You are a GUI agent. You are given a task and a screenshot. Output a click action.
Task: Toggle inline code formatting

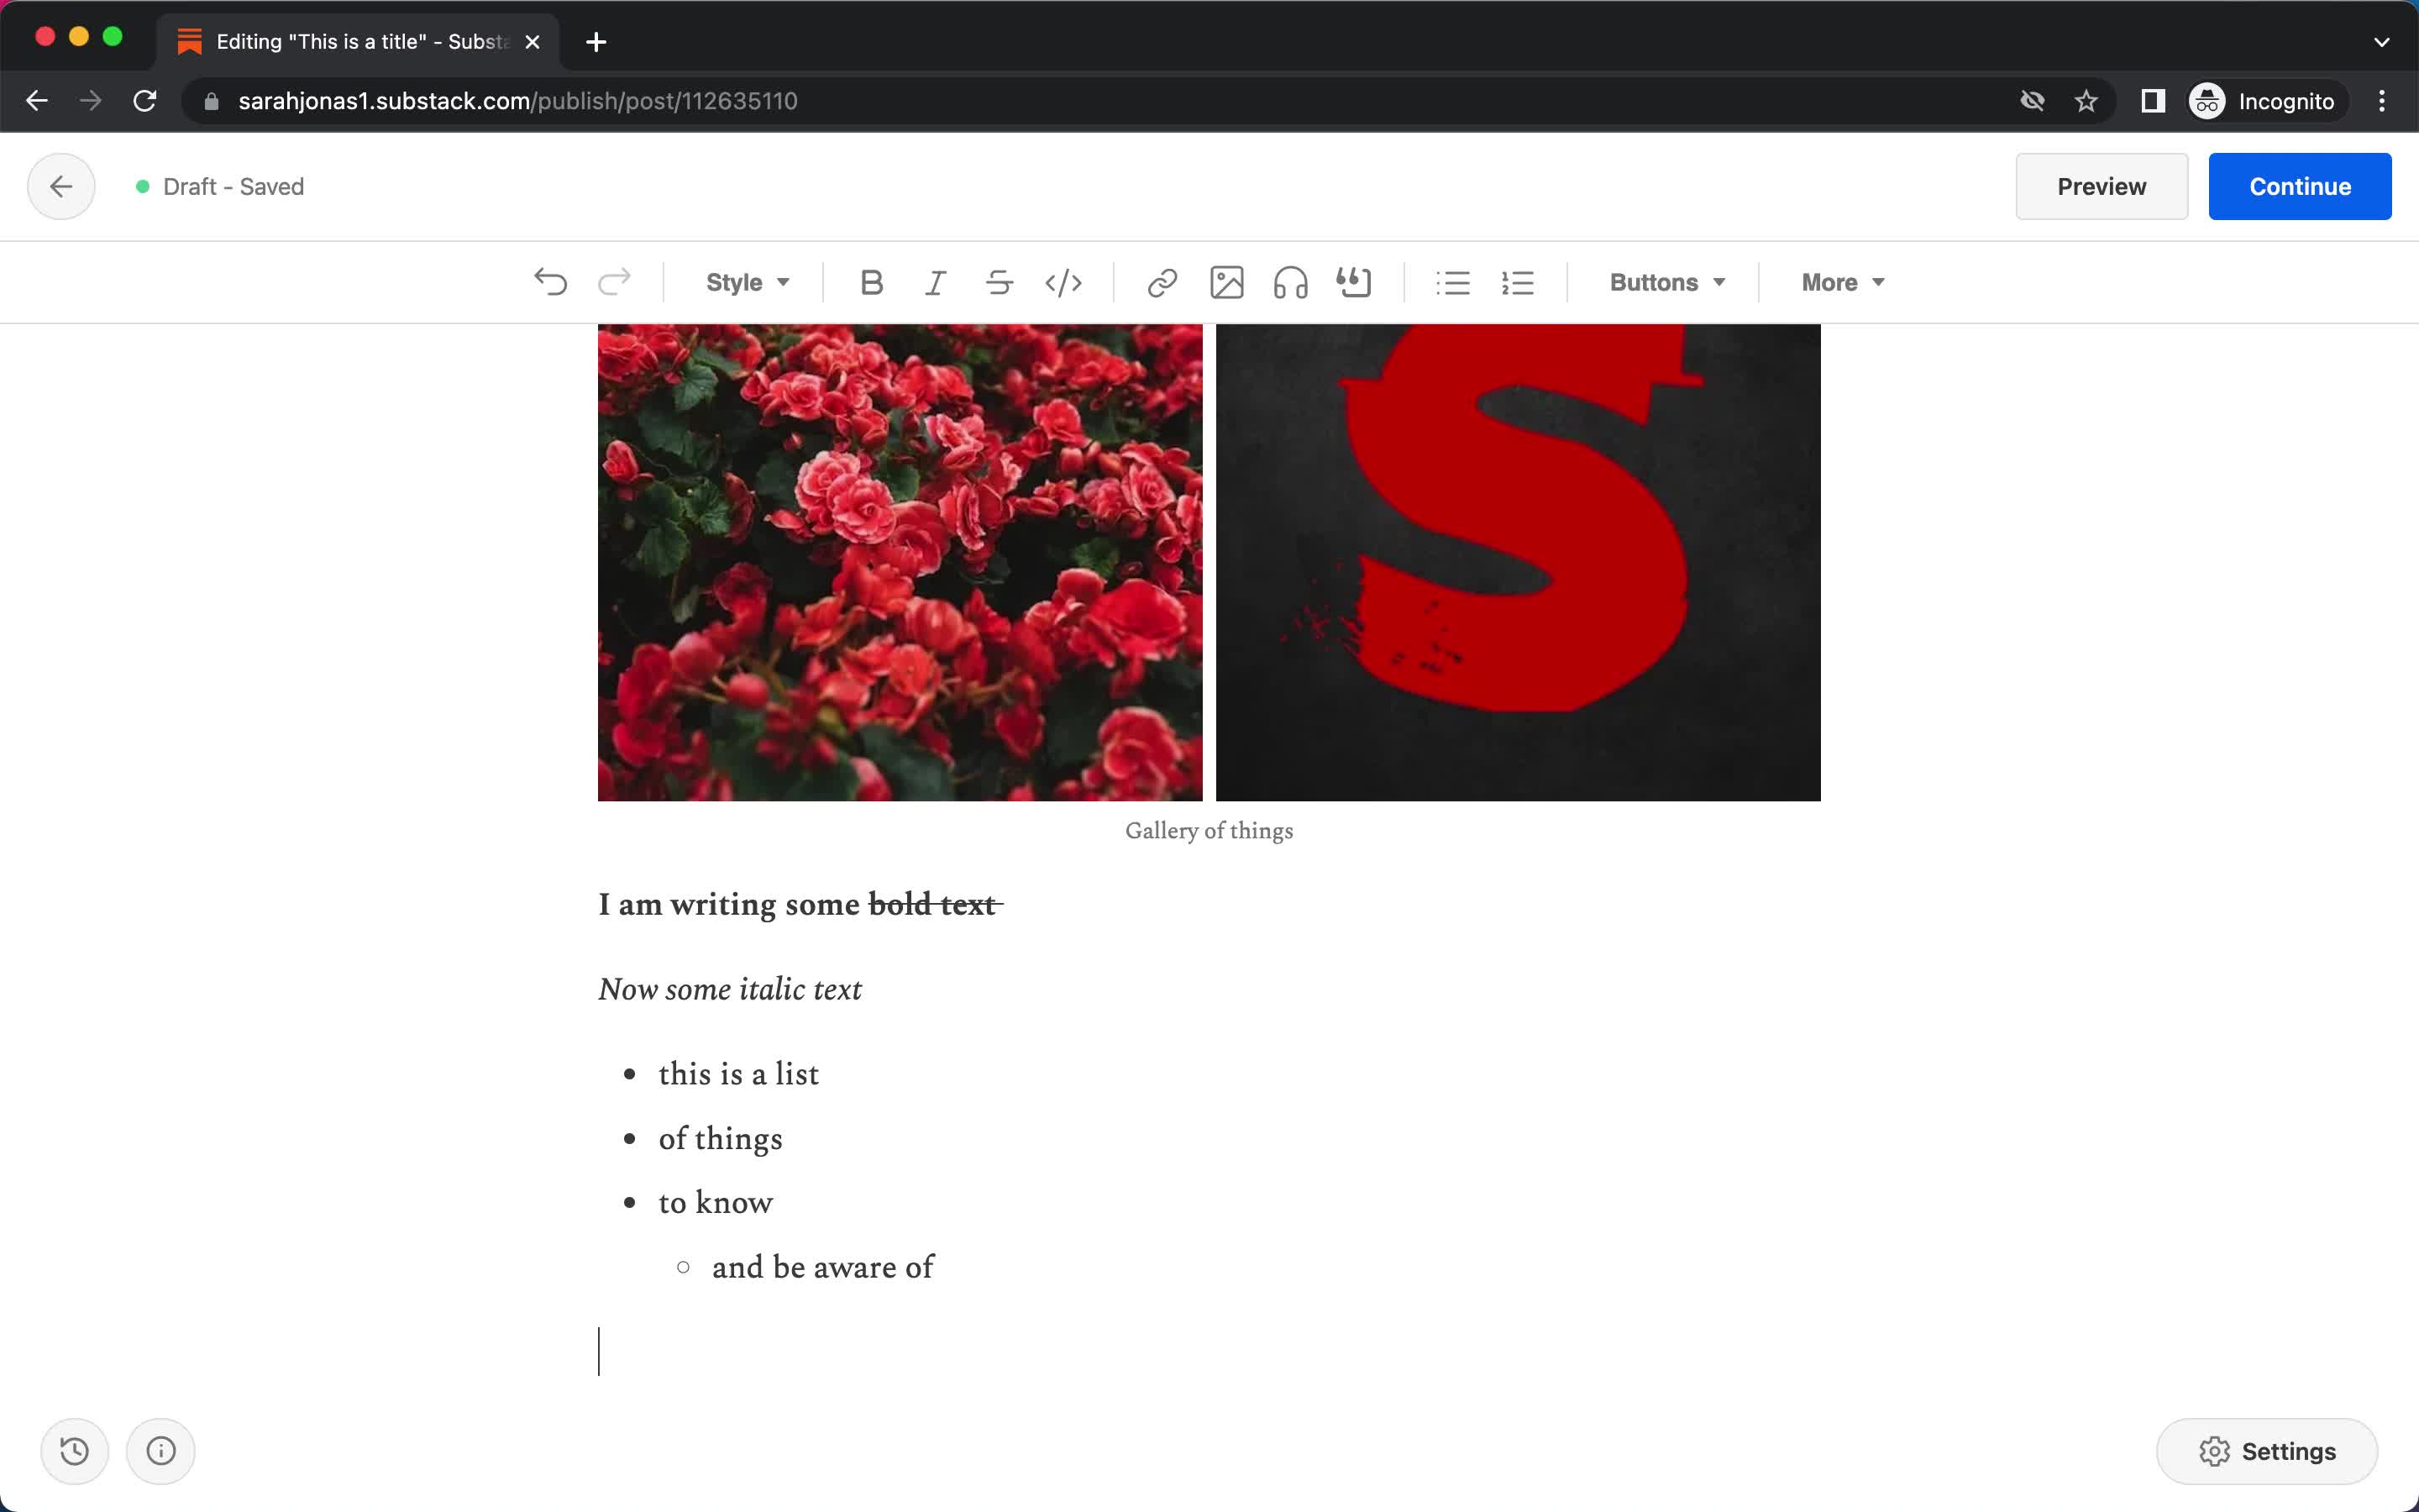[x=1063, y=282]
